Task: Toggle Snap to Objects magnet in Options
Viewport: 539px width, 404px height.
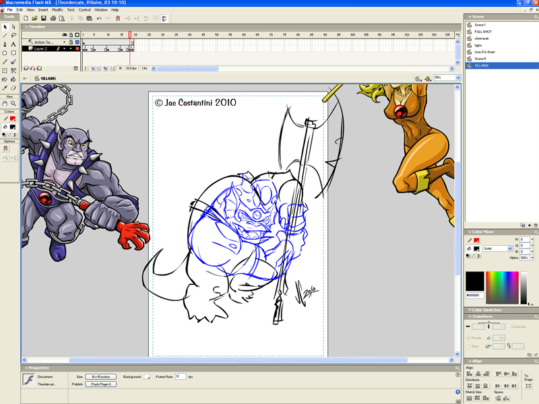Action: tap(5, 148)
